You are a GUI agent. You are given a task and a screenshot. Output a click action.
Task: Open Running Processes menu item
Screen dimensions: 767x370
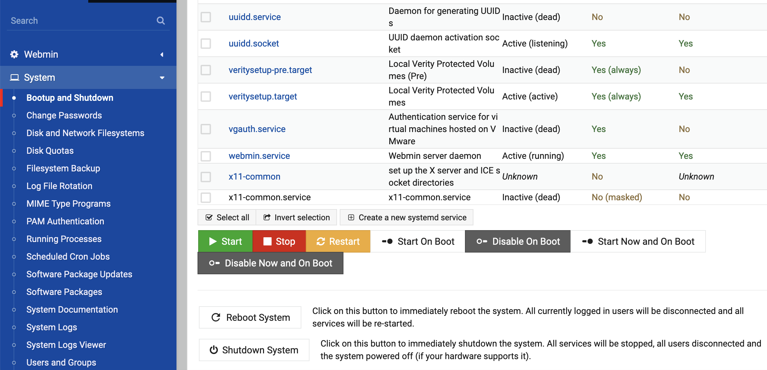pos(64,239)
